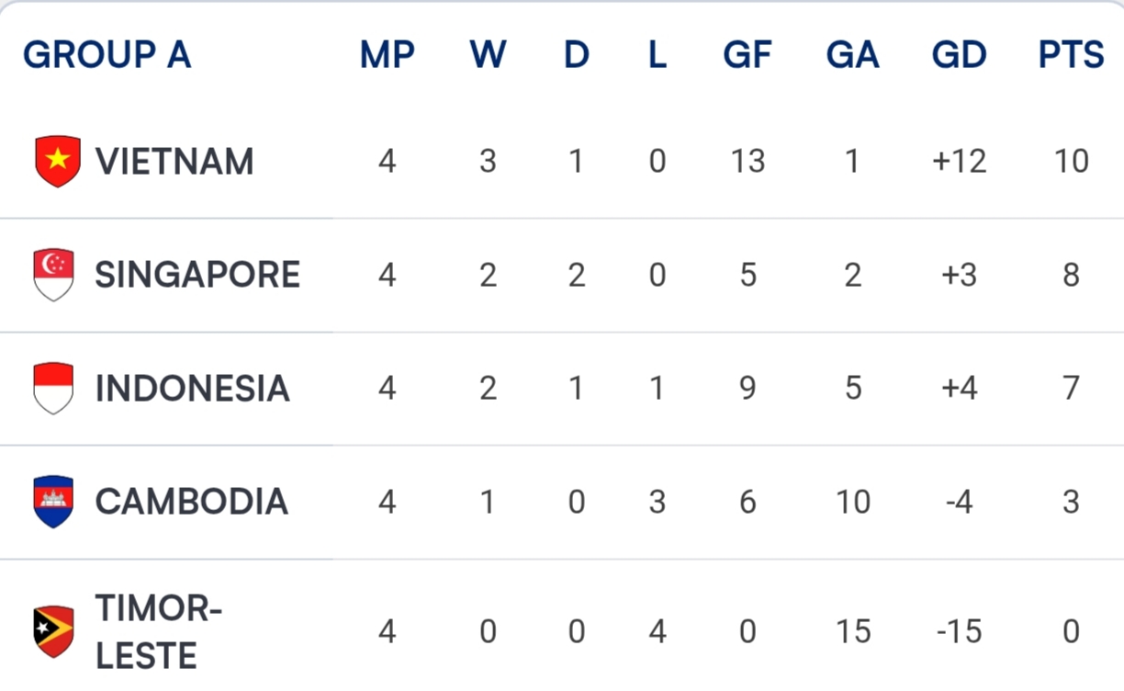Sort by the W column header
Image resolution: width=1124 pixels, height=691 pixels.
click(488, 55)
